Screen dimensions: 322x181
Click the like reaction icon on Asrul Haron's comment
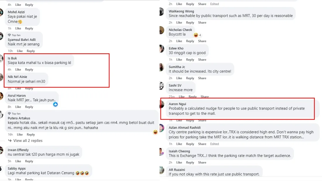point(55,104)
